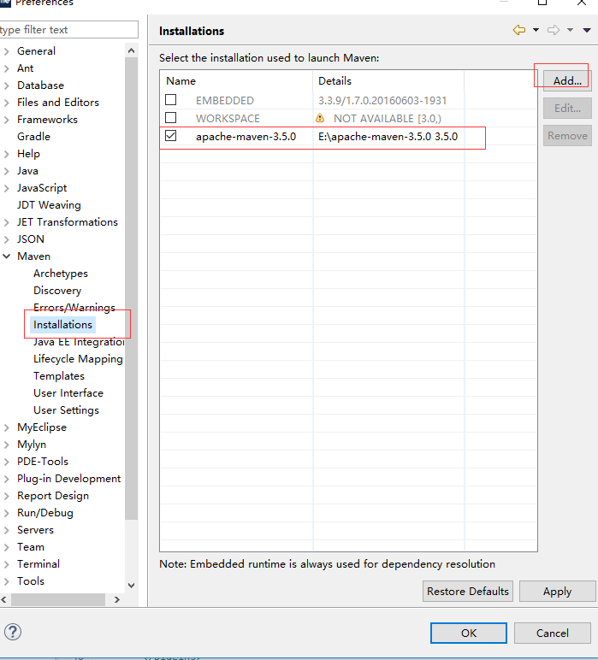Open the Maven Archetypes page

[61, 274]
